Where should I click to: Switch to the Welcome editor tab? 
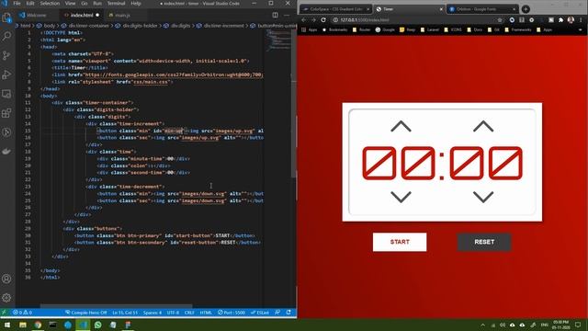pyautogui.click(x=37, y=15)
